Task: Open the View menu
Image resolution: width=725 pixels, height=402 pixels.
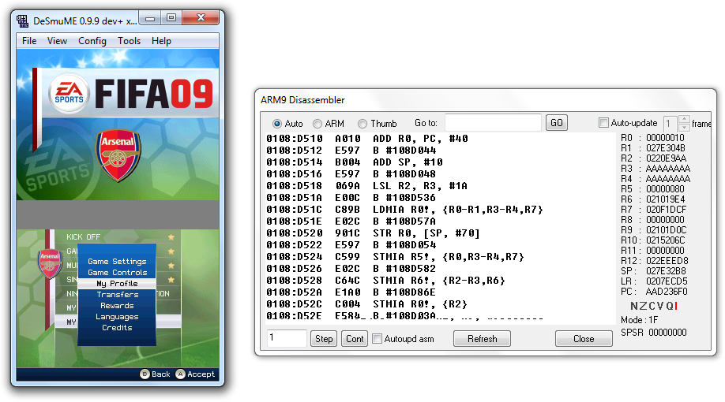Action: [x=58, y=41]
